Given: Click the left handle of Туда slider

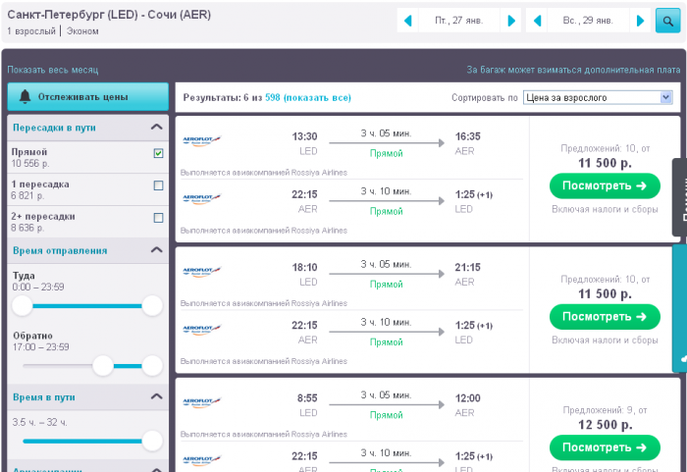Looking at the screenshot, I should 22,305.
